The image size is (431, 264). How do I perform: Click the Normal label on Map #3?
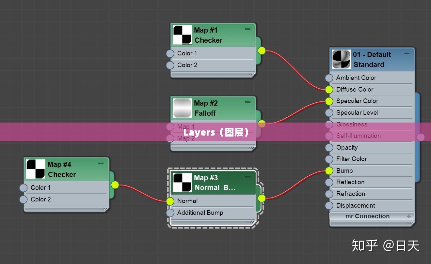pyautogui.click(x=187, y=201)
